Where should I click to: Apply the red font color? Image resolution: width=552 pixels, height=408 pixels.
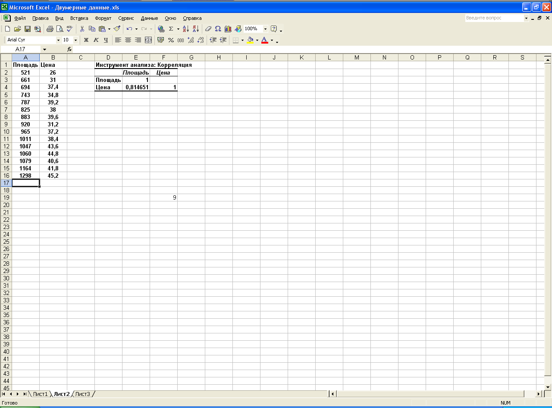[264, 40]
